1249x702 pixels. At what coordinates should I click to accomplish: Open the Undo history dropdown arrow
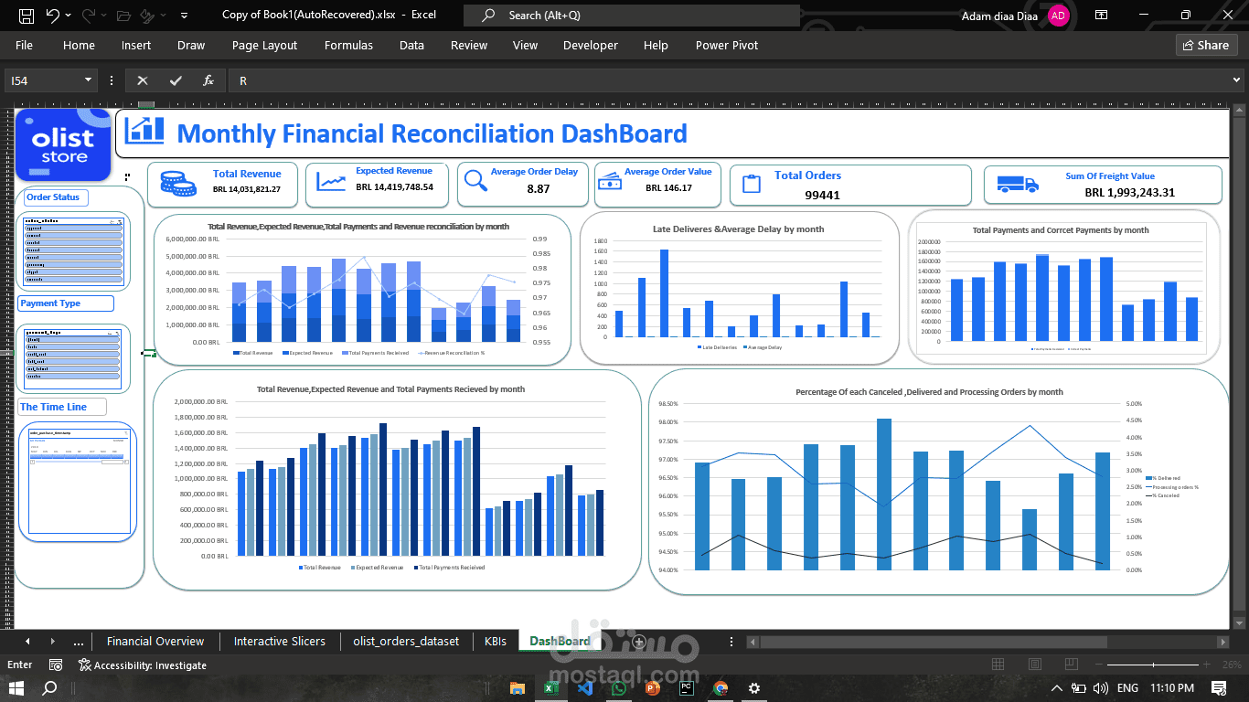[x=69, y=16]
